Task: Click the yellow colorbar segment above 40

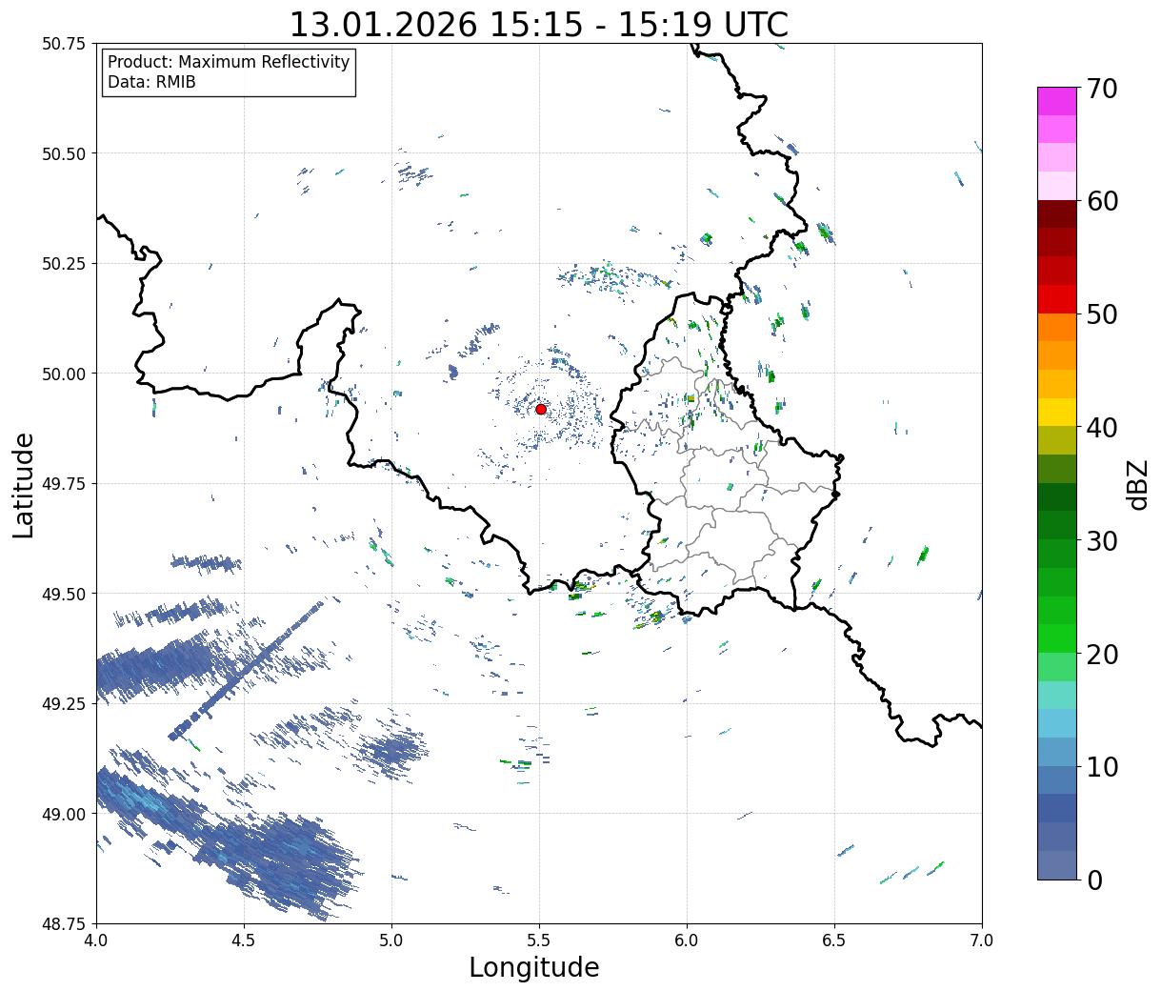Action: [x=1057, y=413]
